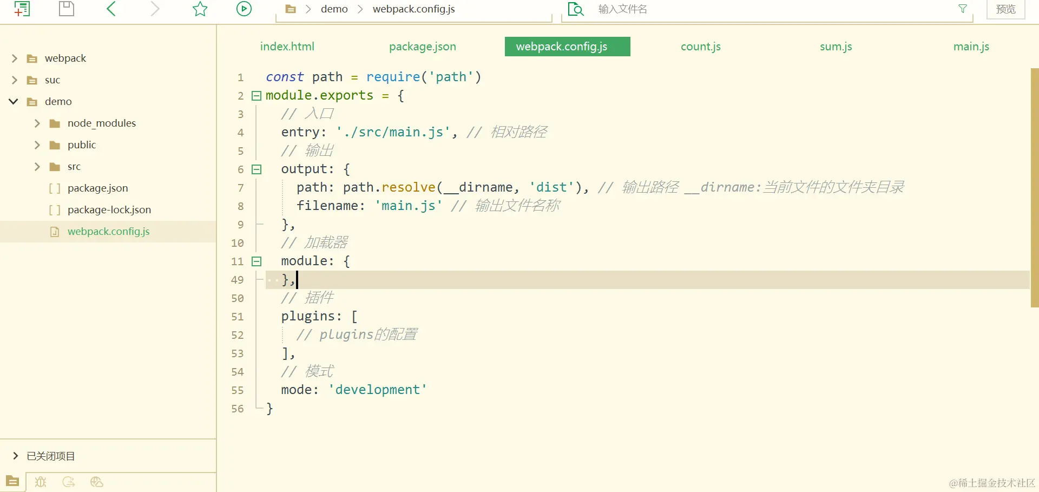The height and width of the screenshot is (492, 1039).
Task: Click the demo folder icon
Action: [32, 102]
